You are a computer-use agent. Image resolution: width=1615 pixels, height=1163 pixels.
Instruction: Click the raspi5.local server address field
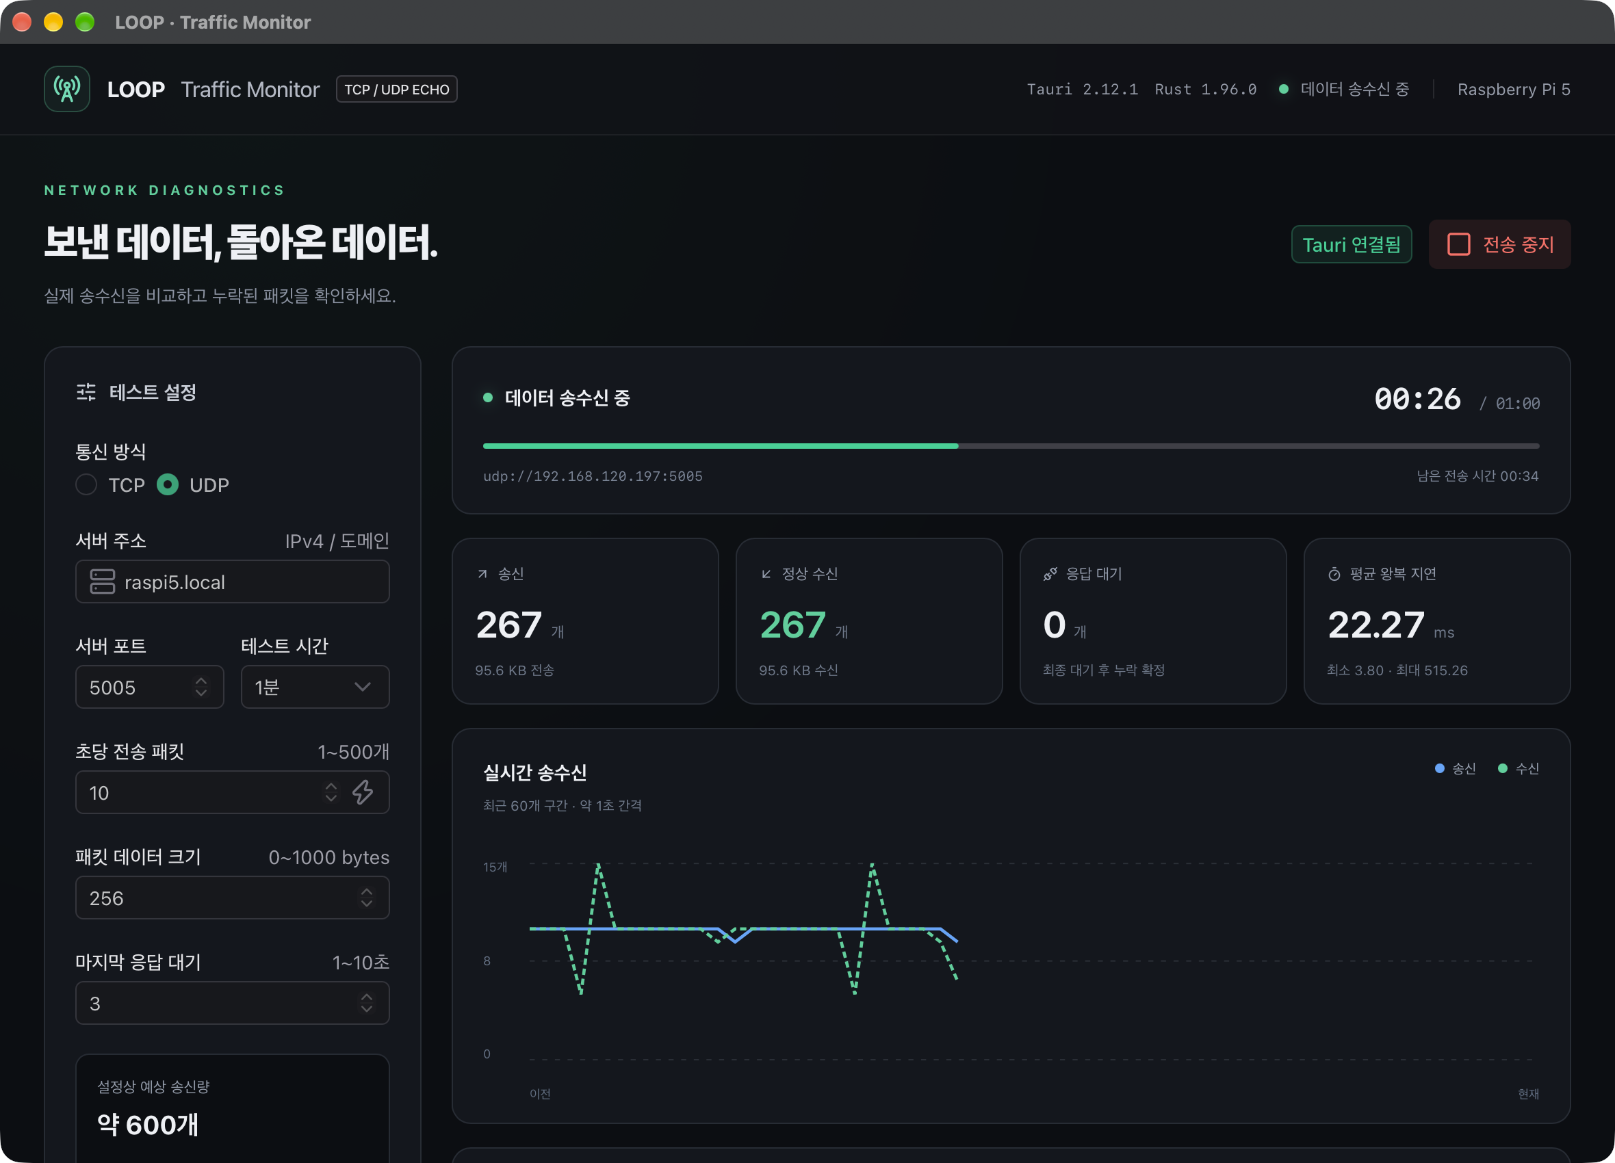[x=232, y=581]
